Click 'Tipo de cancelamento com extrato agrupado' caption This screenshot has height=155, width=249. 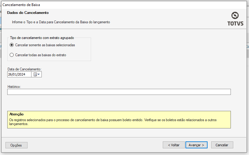pos(42,38)
